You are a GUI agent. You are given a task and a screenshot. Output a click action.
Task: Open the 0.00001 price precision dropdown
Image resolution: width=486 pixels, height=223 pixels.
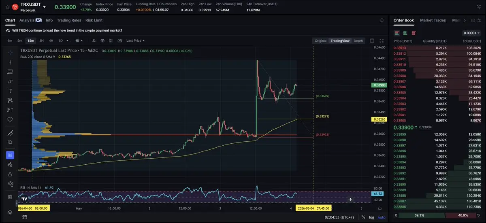click(x=471, y=33)
